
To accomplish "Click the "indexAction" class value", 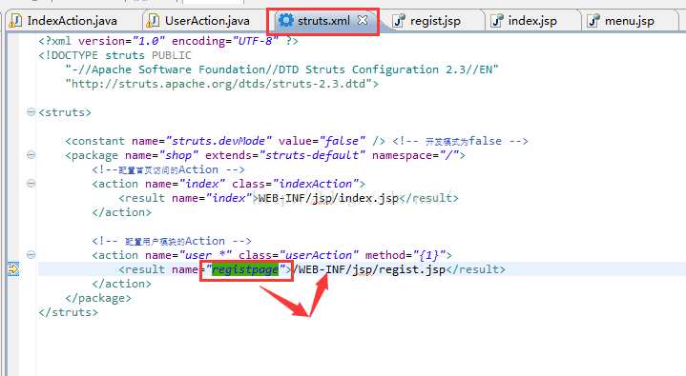I will tap(316, 184).
